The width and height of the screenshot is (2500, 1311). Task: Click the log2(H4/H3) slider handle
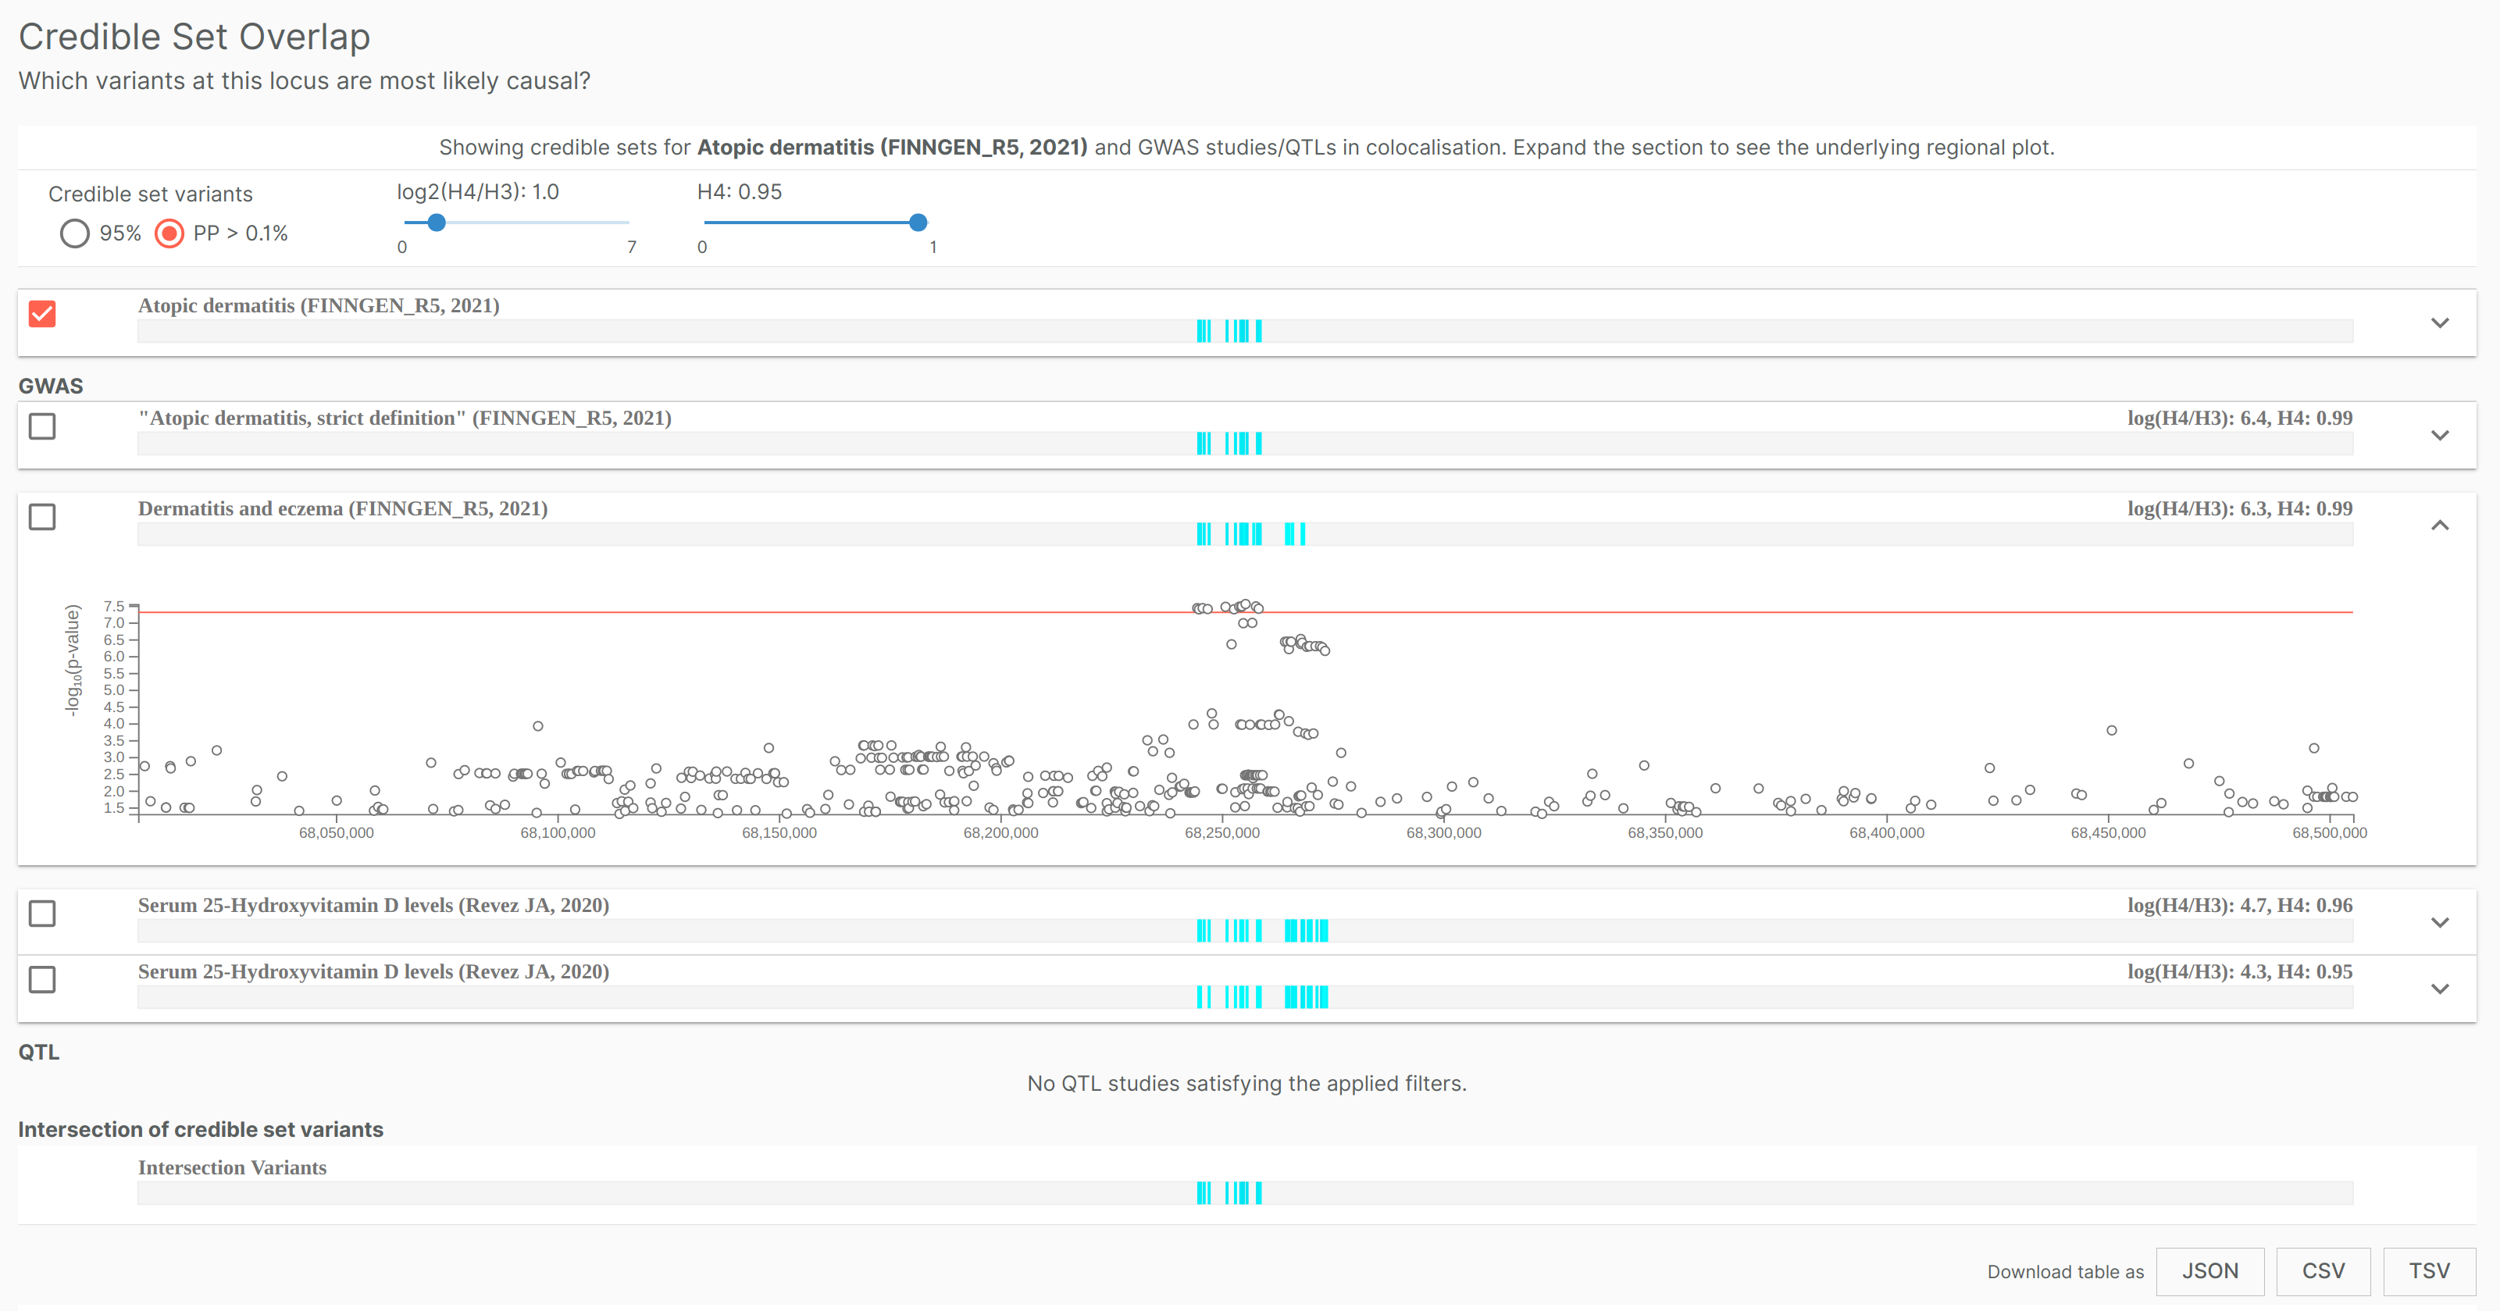(436, 223)
